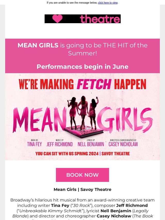Click 'Lyrics by Nell Benjamin' poster credit
Screen dimensions: 165x220
(x=91, y=143)
